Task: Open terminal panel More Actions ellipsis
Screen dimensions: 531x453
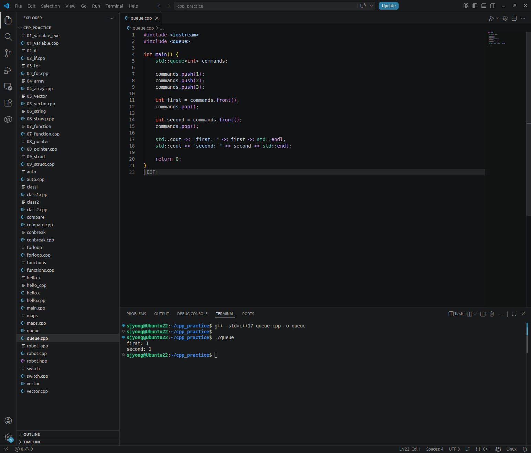Action: pos(501,314)
